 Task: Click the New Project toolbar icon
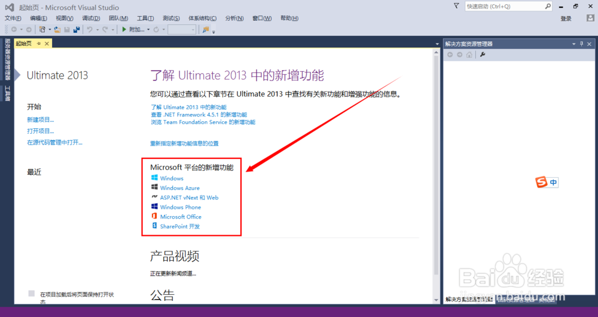pyautogui.click(x=42, y=29)
